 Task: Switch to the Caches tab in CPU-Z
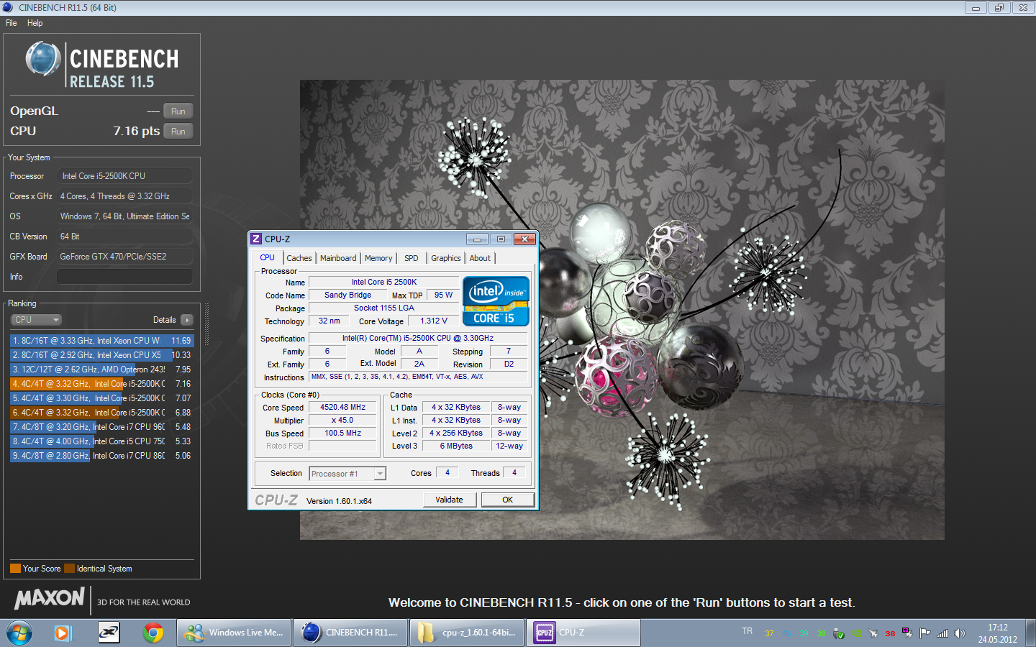tap(299, 258)
